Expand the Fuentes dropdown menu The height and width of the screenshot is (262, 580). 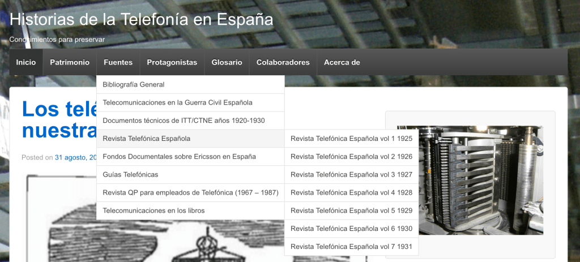[118, 62]
